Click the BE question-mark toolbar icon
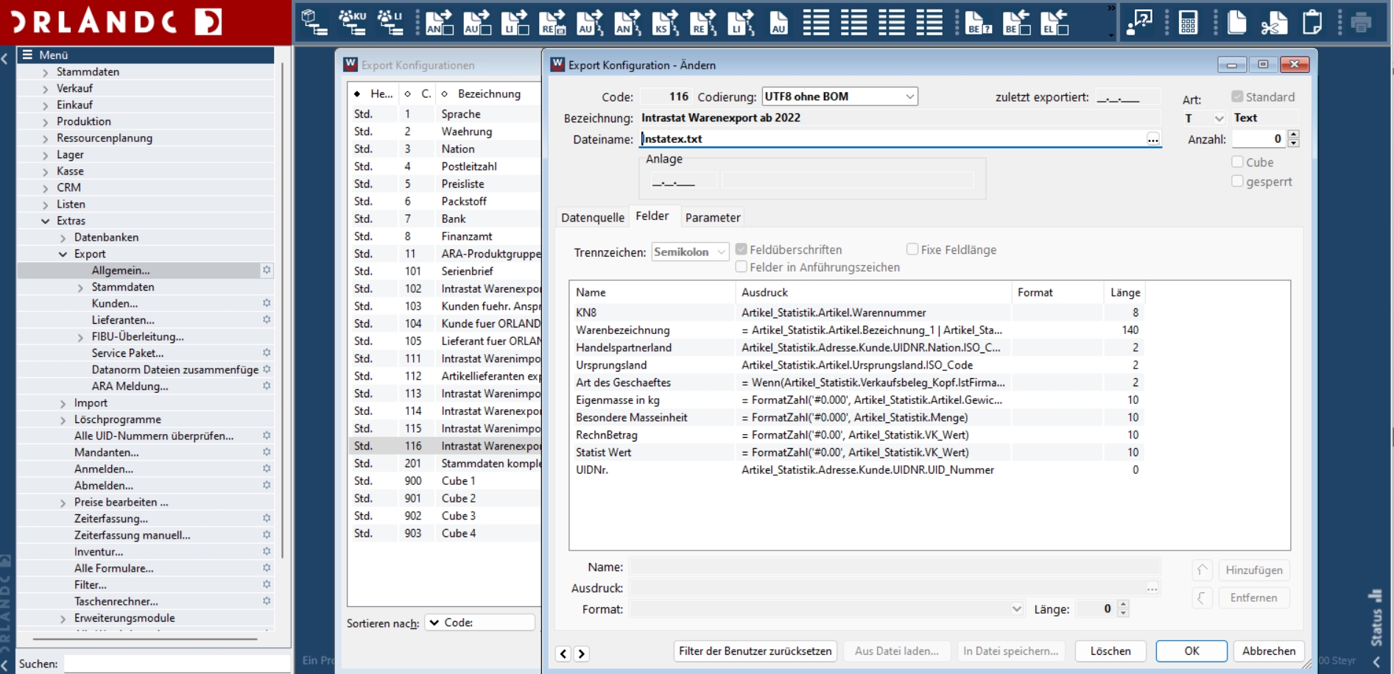1394x674 pixels. [979, 23]
